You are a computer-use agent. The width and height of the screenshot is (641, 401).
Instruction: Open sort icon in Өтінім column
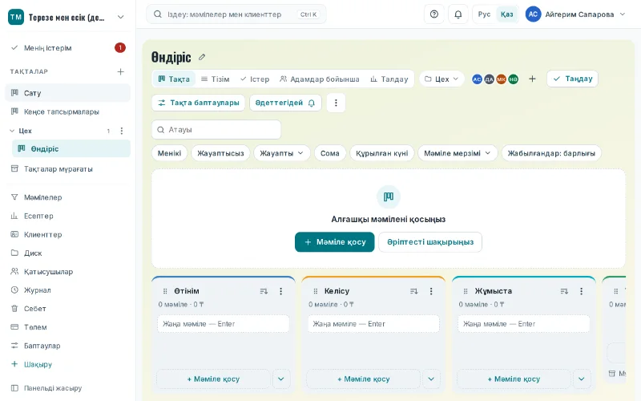tap(264, 291)
